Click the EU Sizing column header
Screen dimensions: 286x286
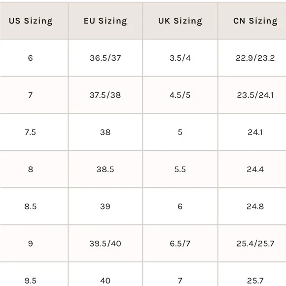coord(106,21)
